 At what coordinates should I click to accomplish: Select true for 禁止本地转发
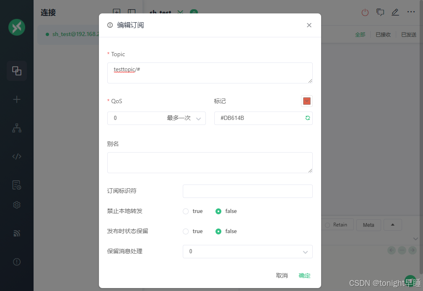(186, 211)
